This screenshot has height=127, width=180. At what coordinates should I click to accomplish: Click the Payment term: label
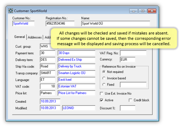[25, 53]
